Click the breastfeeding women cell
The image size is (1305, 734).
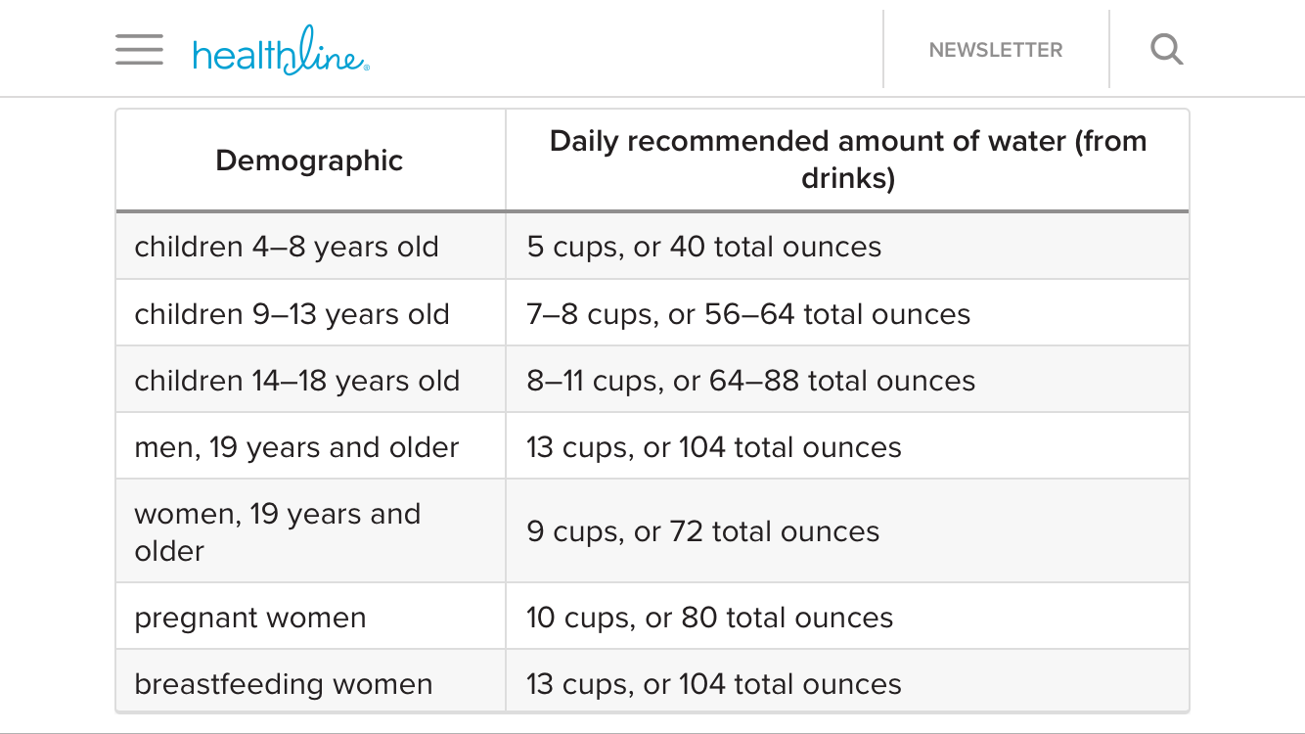pyautogui.click(x=310, y=682)
